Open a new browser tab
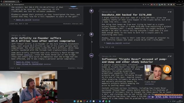 pos(21,1)
